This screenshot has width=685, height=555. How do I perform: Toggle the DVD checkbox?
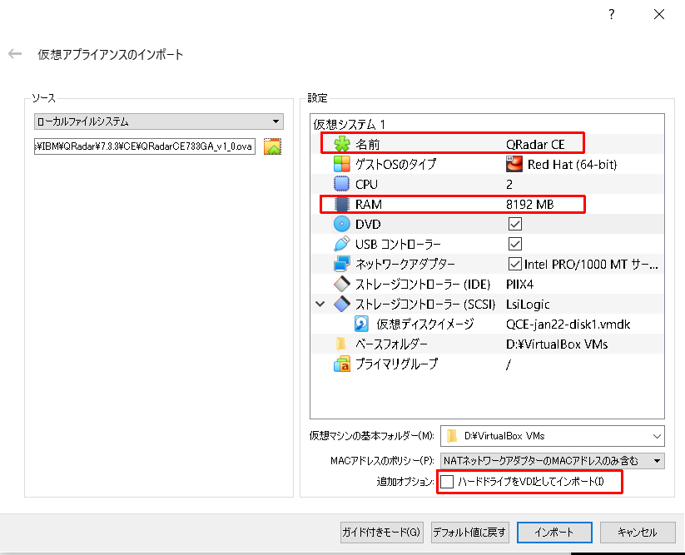[514, 224]
